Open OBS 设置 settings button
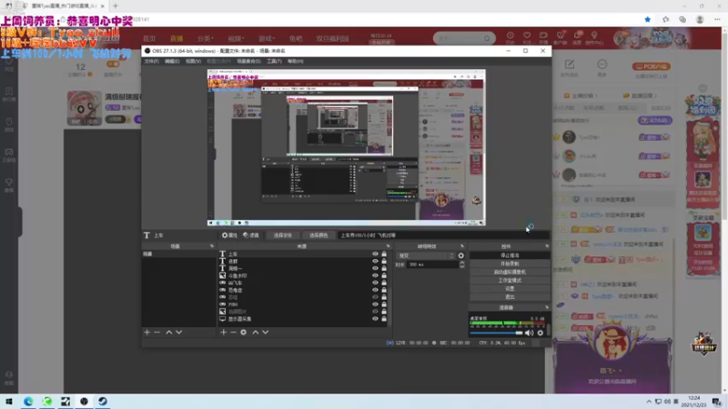Image resolution: width=728 pixels, height=409 pixels. click(x=510, y=288)
